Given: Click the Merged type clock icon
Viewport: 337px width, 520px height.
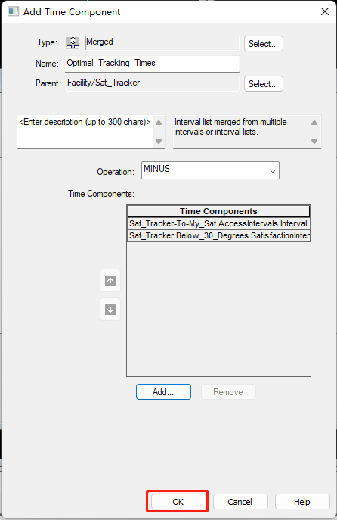Looking at the screenshot, I should [x=73, y=42].
